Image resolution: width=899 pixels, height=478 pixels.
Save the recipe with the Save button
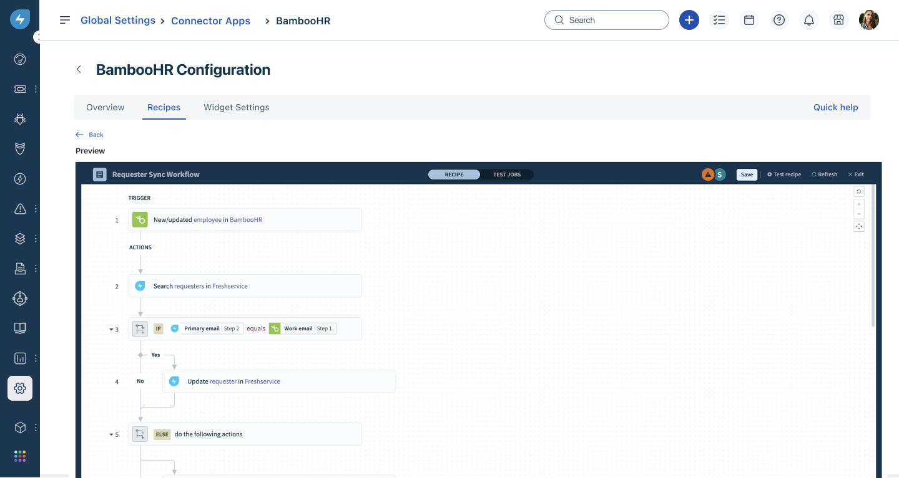[747, 174]
